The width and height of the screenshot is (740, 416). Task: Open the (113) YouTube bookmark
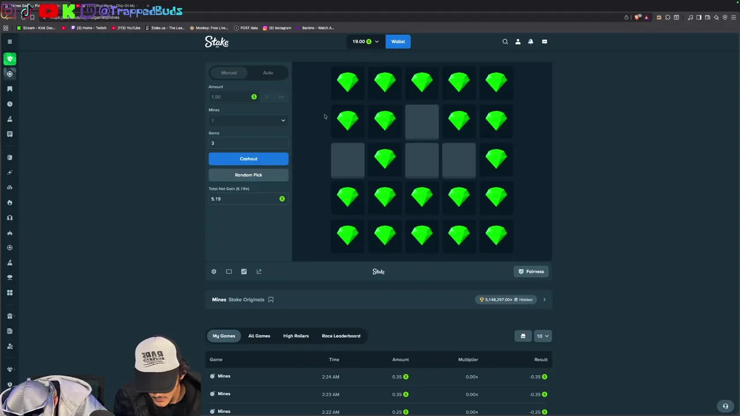click(125, 28)
